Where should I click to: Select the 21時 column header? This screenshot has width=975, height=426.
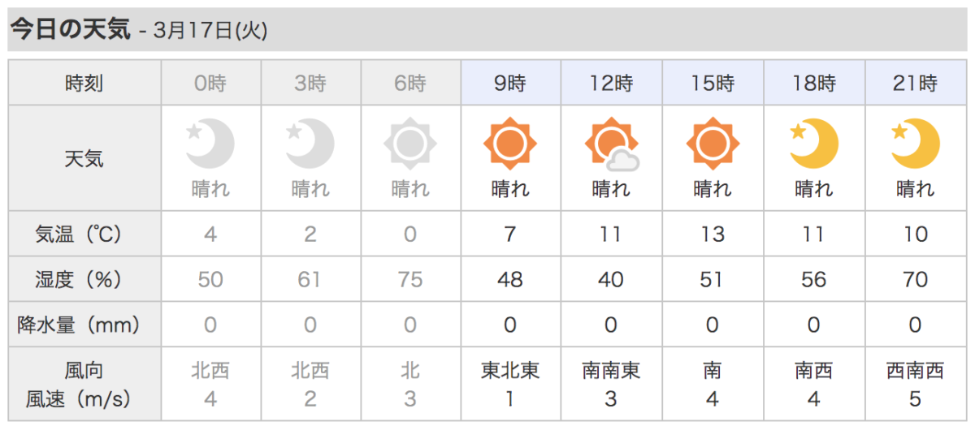point(915,82)
